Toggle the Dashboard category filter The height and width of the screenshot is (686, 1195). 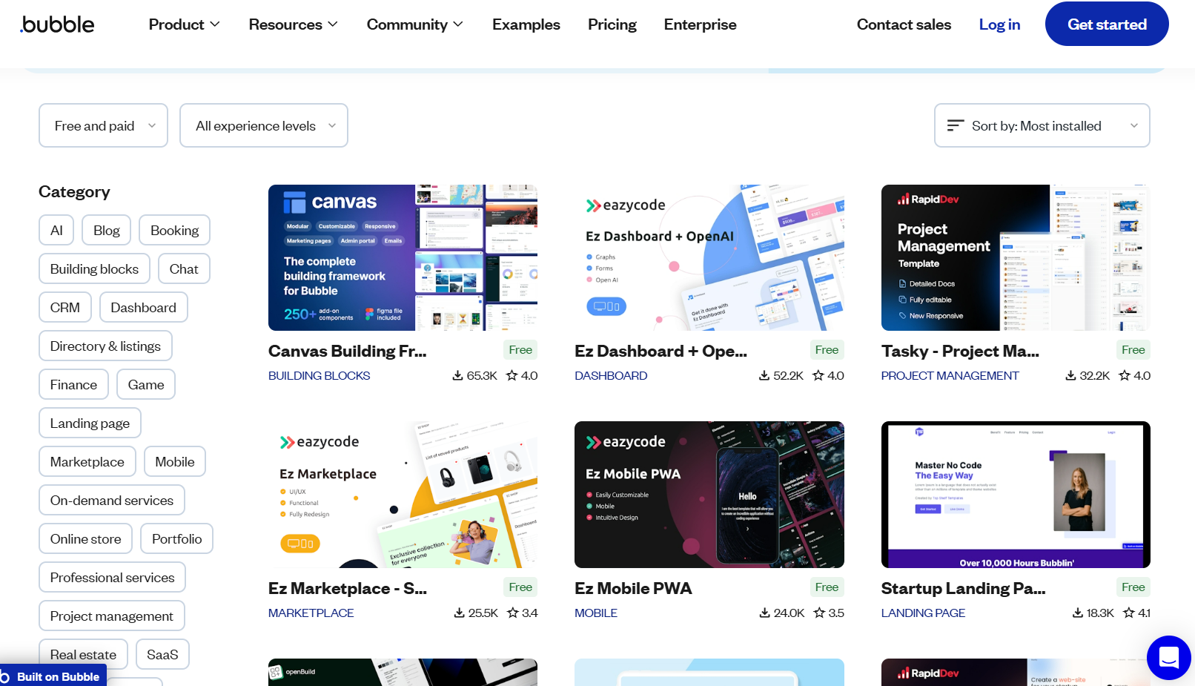tap(143, 307)
